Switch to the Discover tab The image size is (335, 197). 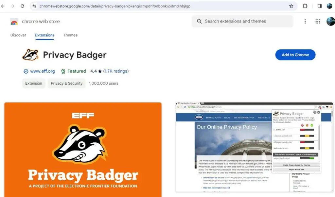point(18,35)
